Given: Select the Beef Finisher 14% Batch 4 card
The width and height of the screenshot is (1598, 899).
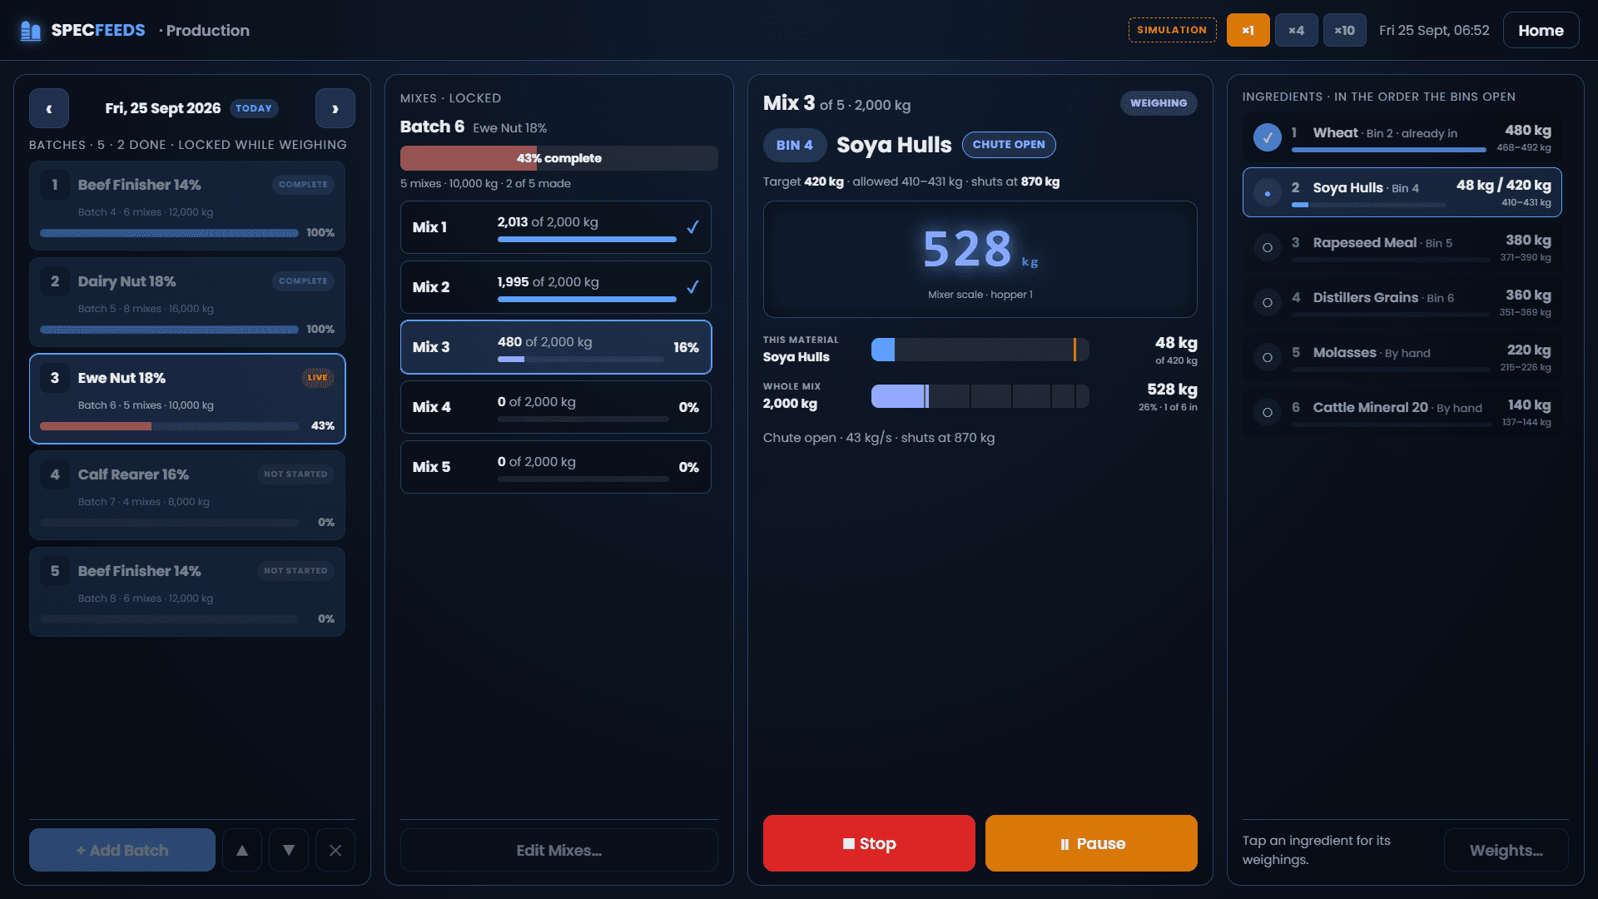Looking at the screenshot, I should (x=187, y=206).
